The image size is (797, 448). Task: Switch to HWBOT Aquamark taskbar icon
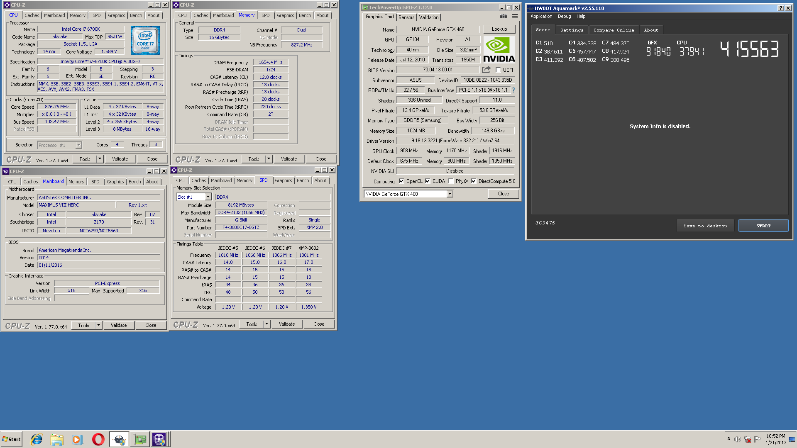119,439
